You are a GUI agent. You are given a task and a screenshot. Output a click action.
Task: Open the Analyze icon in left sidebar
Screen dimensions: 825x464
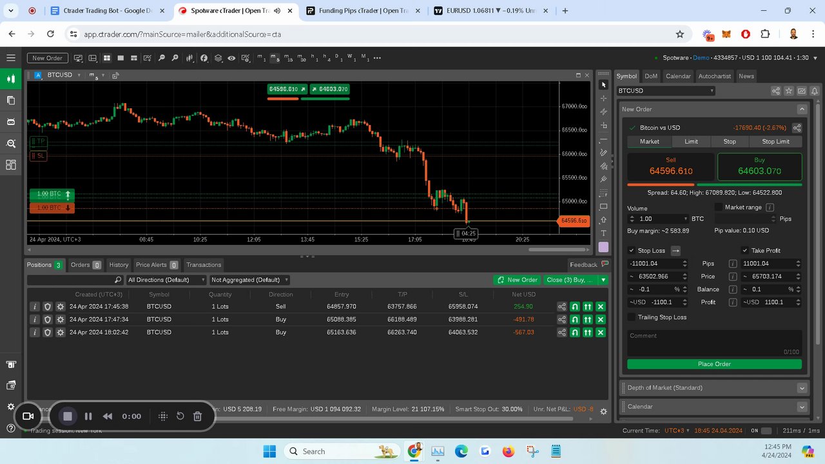pyautogui.click(x=11, y=143)
